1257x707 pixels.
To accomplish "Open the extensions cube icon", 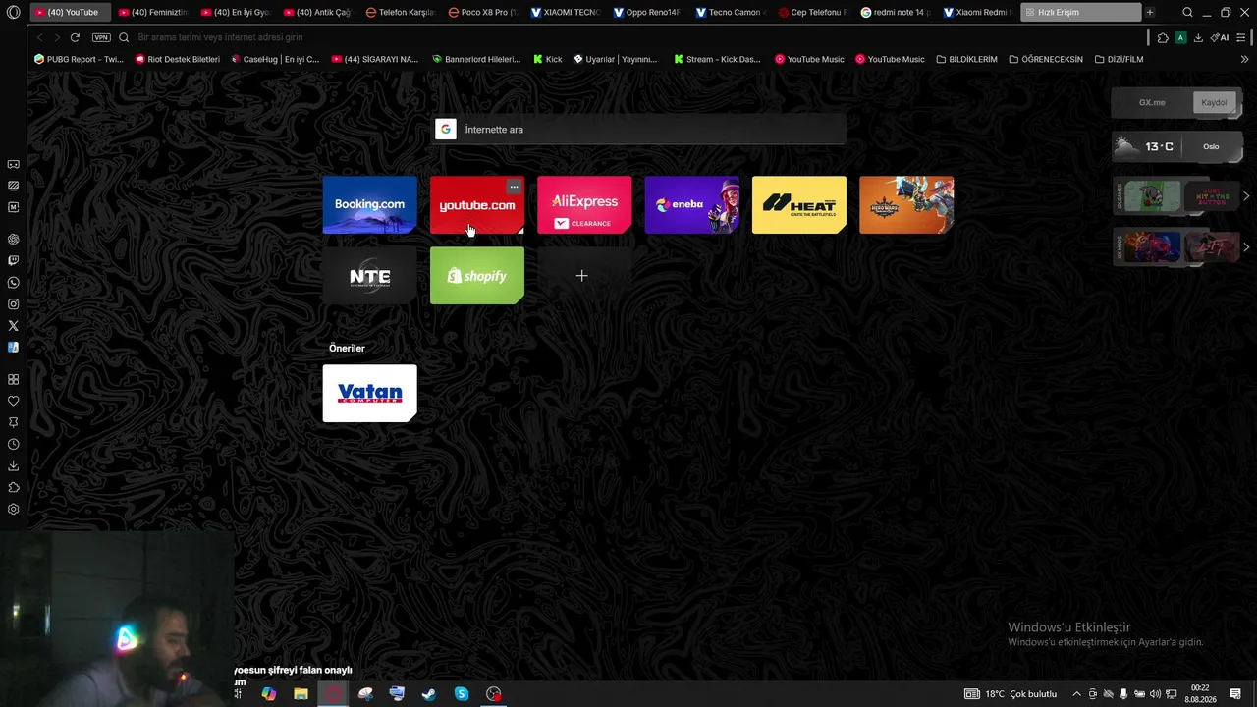I will (1163, 37).
